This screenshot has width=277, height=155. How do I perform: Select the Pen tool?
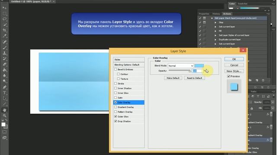4,87
